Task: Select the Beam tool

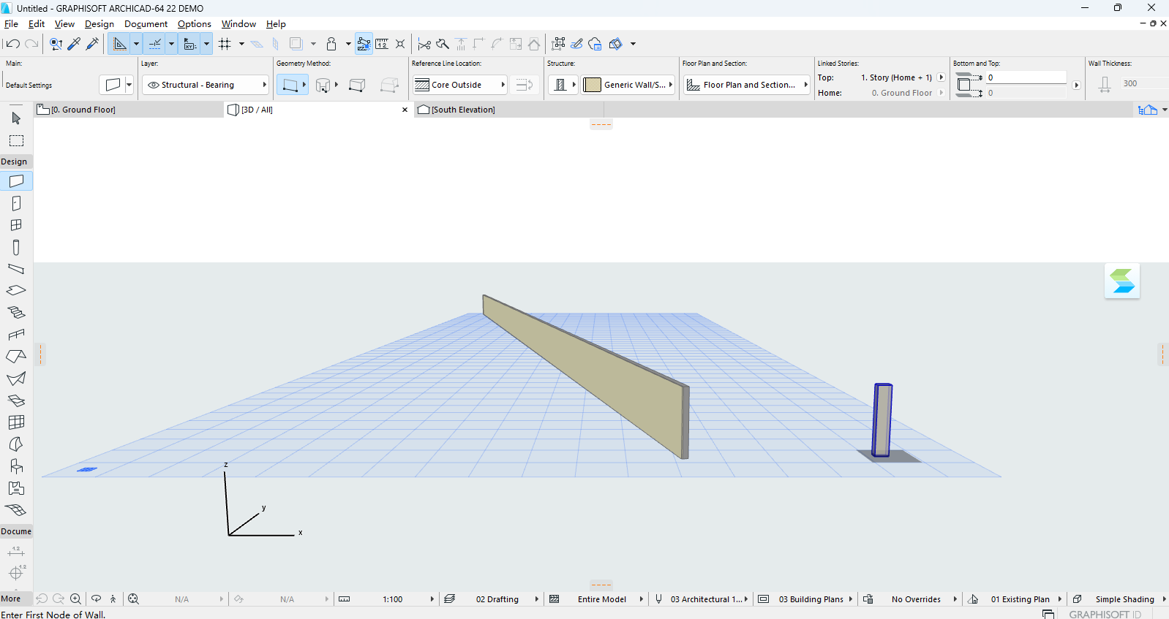Action: [x=16, y=269]
